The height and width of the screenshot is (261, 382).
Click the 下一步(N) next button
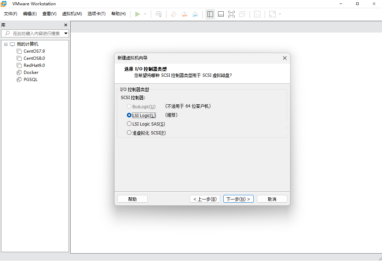click(x=238, y=199)
